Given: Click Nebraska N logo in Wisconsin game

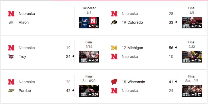Looking at the screenshot, I should click(x=114, y=91).
